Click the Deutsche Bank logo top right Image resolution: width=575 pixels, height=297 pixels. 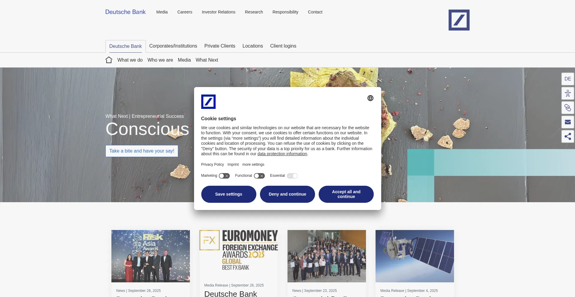click(x=459, y=20)
